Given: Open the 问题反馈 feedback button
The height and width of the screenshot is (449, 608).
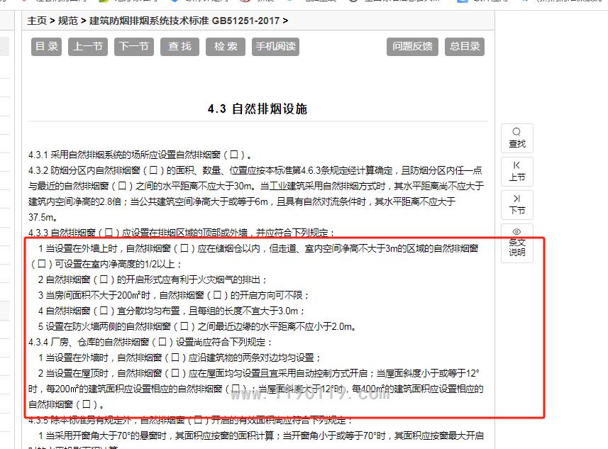Looking at the screenshot, I should click(x=412, y=46).
